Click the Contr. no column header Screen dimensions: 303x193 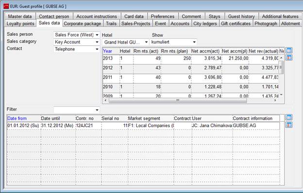88,118
